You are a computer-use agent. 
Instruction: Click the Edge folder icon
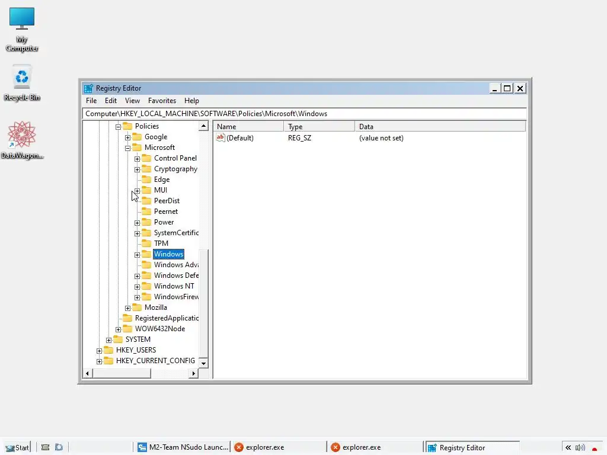click(146, 179)
